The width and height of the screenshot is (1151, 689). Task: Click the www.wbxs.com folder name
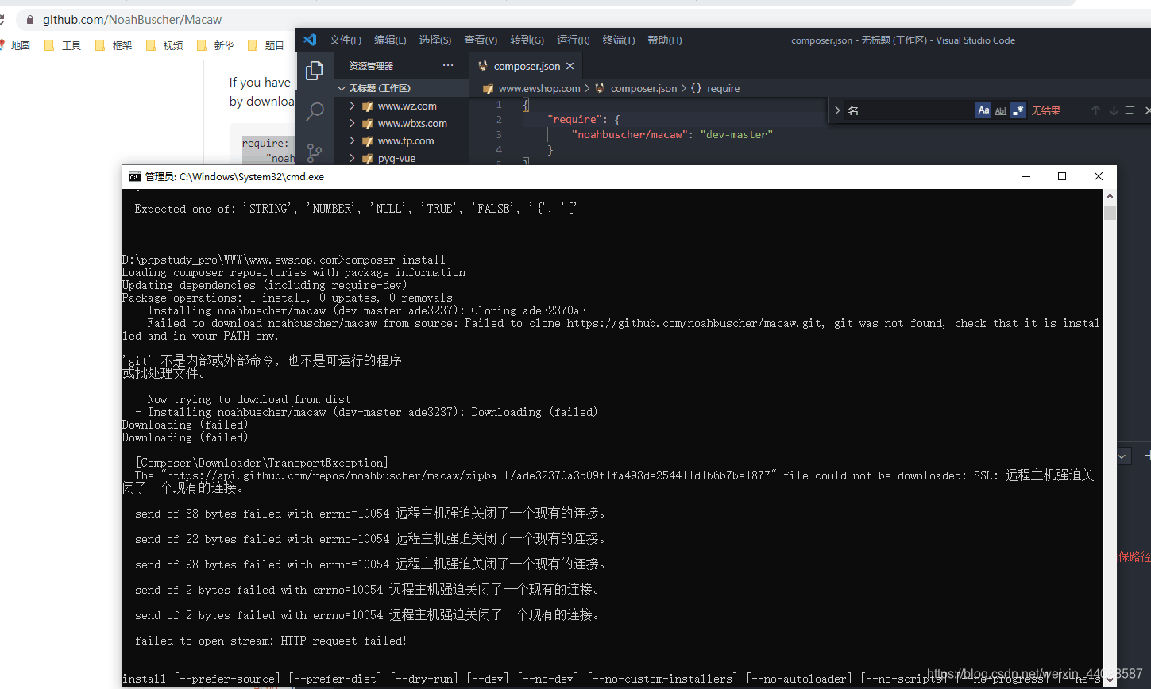click(x=412, y=123)
